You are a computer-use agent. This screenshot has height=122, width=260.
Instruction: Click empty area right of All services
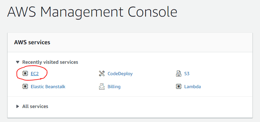(x=149, y=106)
